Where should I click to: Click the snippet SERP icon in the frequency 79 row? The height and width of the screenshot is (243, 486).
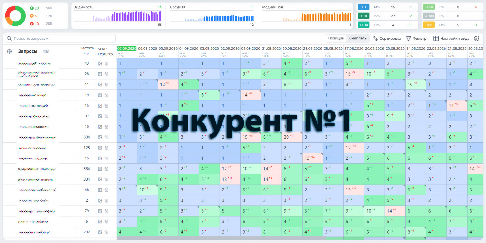pos(106,211)
